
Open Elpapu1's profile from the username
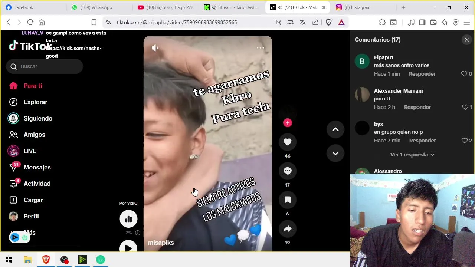[x=383, y=57]
